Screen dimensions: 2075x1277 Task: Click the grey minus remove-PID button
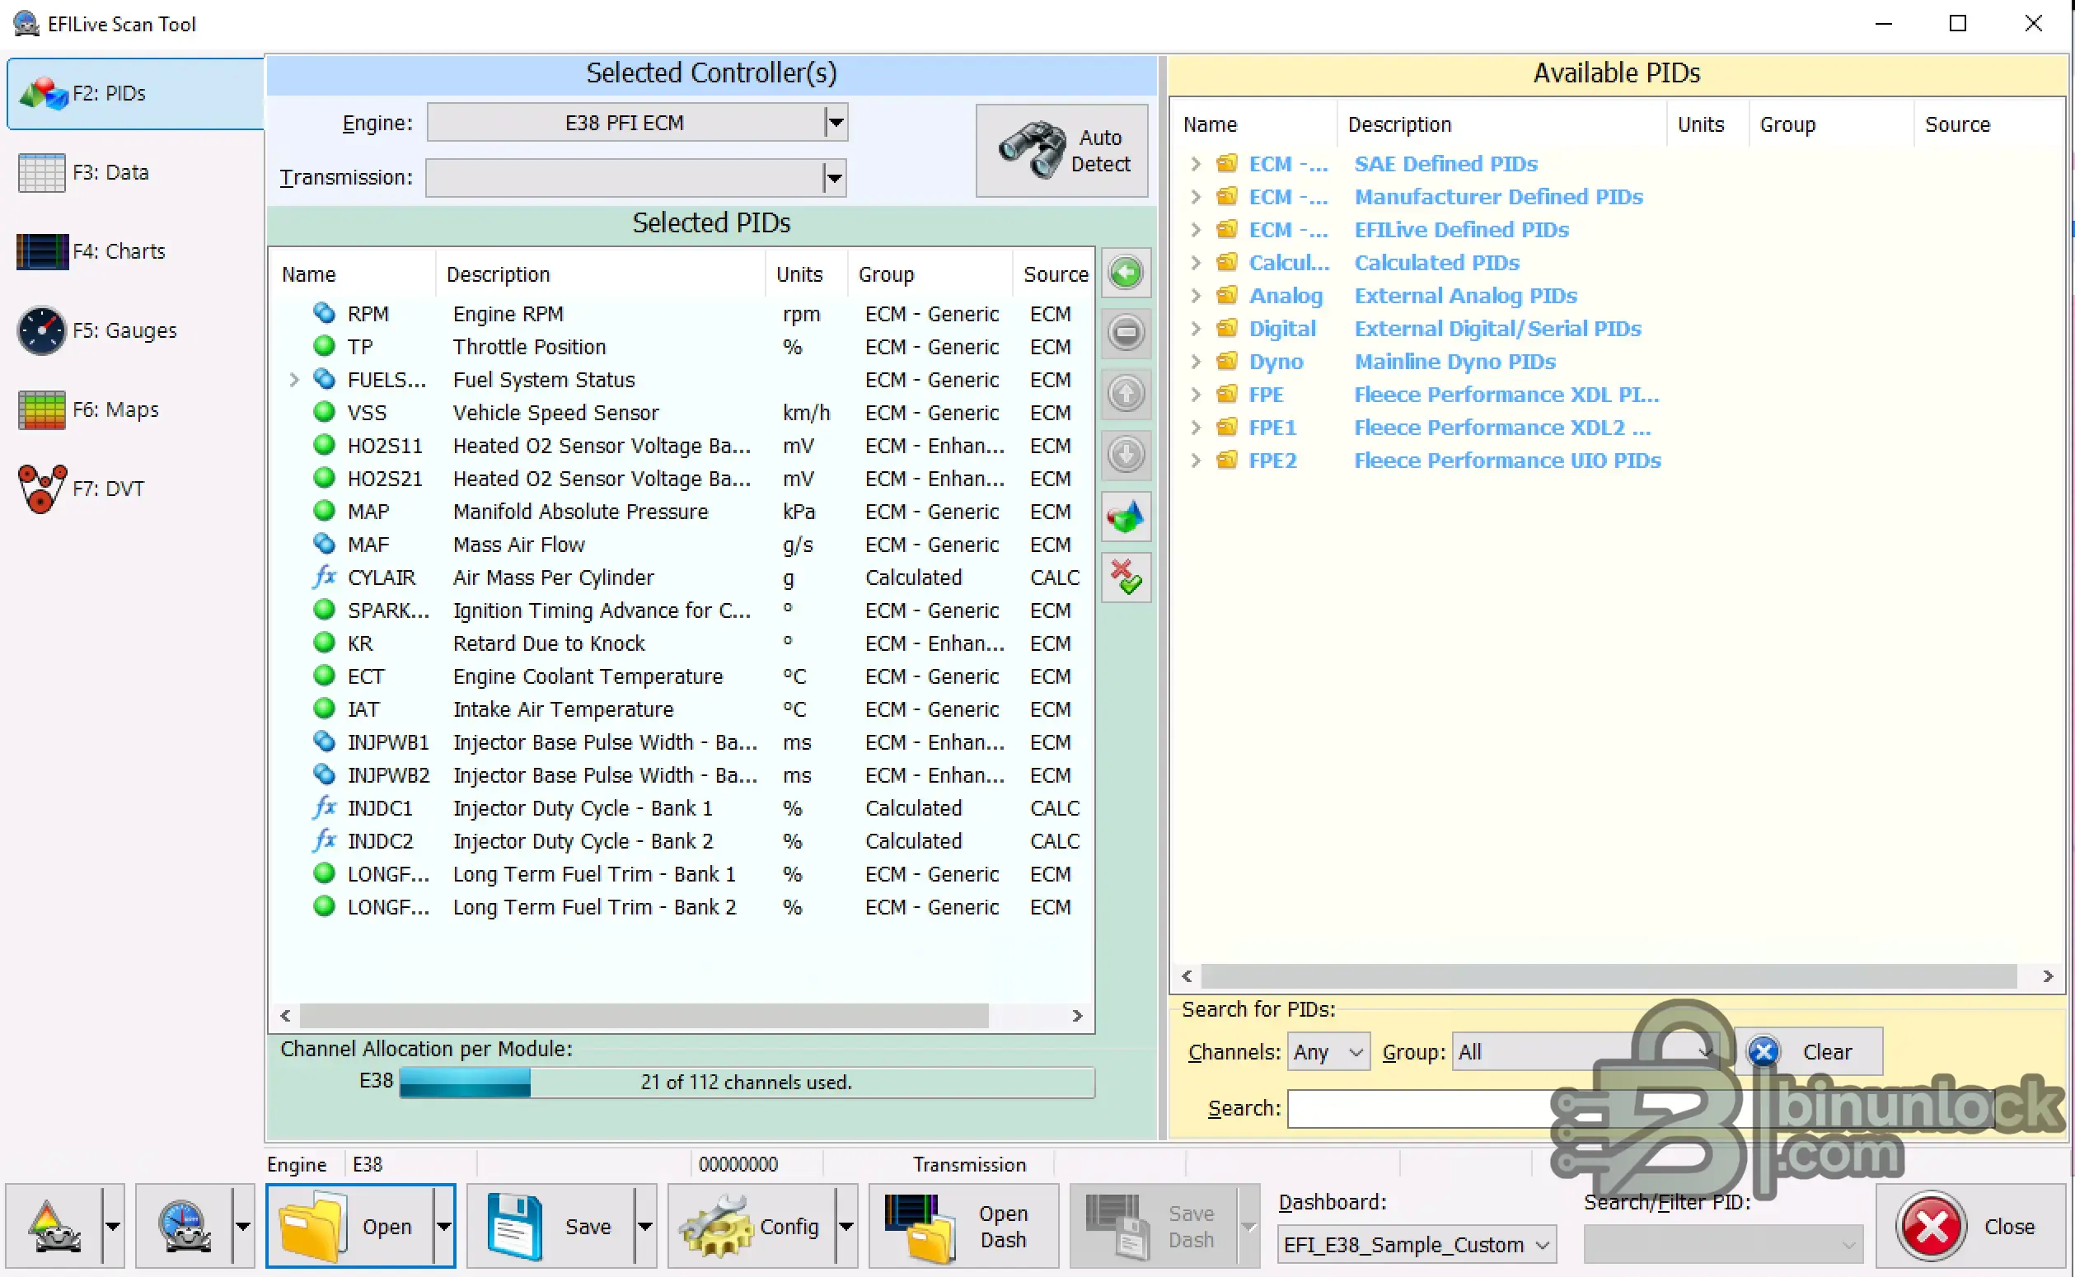(x=1126, y=333)
